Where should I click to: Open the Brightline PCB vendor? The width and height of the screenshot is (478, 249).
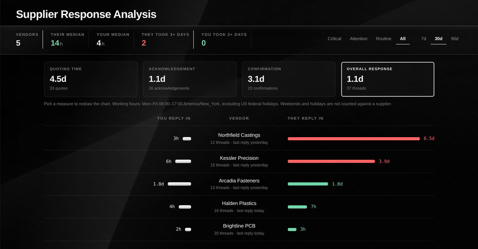point(239,226)
